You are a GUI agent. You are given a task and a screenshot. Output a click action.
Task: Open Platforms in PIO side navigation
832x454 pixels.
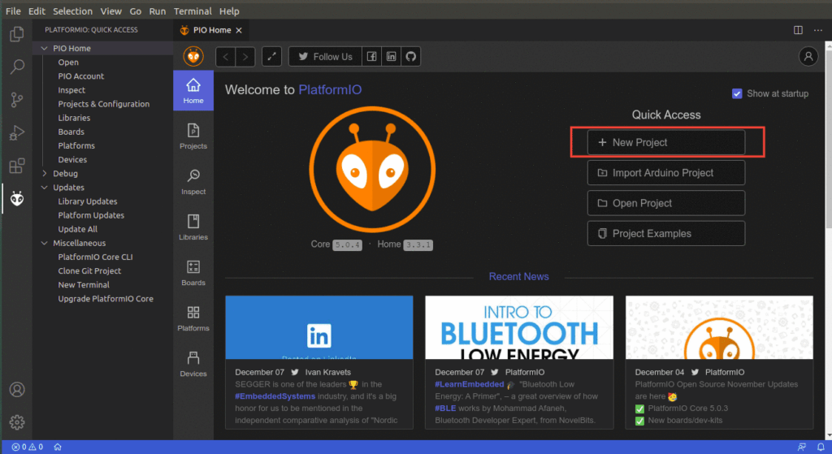(193, 319)
